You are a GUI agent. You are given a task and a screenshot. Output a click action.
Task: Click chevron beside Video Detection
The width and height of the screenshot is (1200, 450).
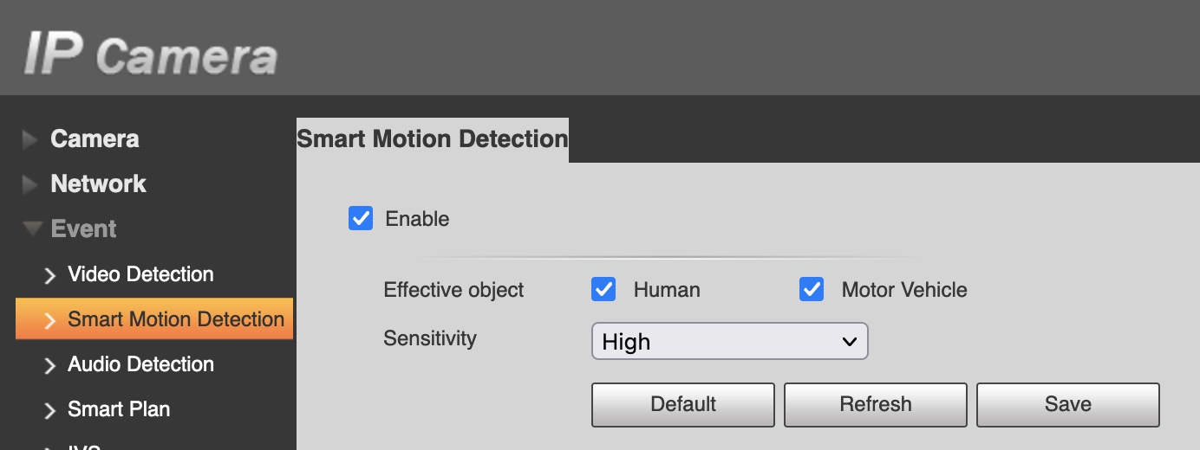pos(50,275)
